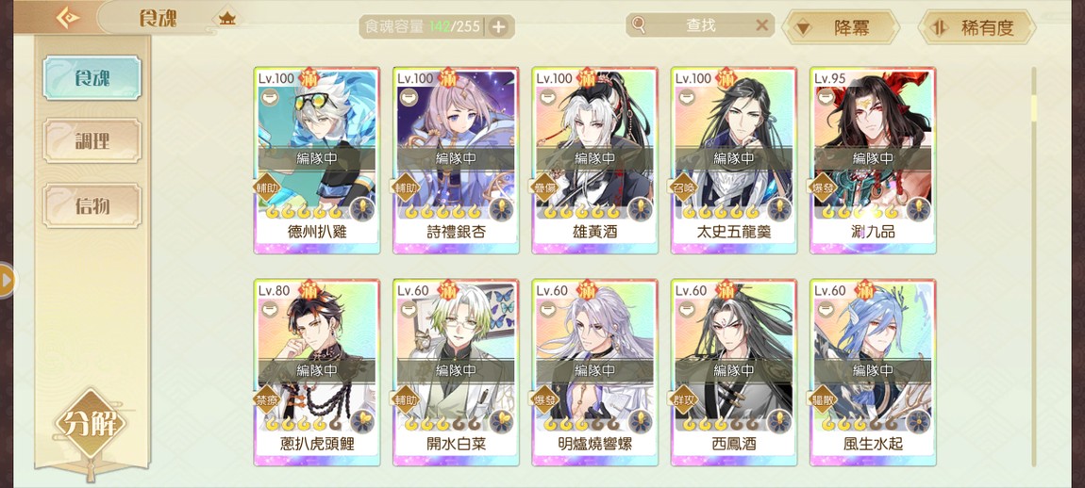Screen dimensions: 1085x488
Task: Tap the plus icon to expand 食魂容量
Action: pos(498,27)
